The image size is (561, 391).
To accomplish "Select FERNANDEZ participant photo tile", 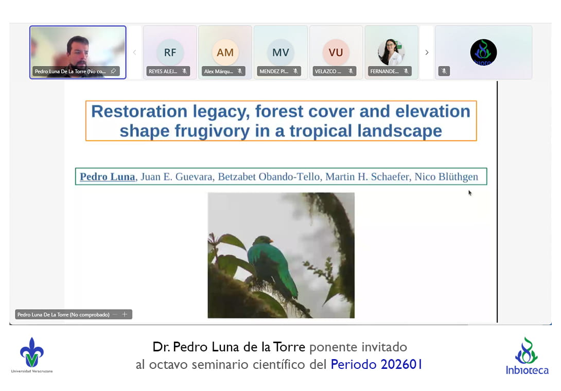I will coord(391,51).
